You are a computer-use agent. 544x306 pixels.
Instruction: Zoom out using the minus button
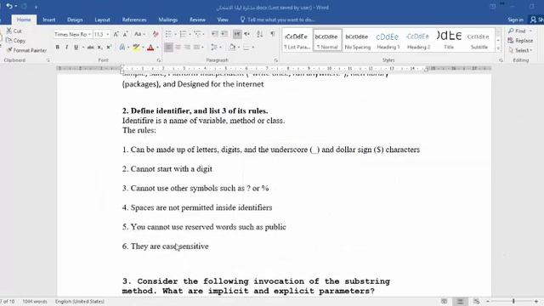pyautogui.click(x=488, y=301)
